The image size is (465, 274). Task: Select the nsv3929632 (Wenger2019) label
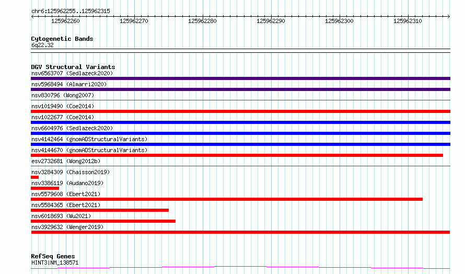pos(67,227)
